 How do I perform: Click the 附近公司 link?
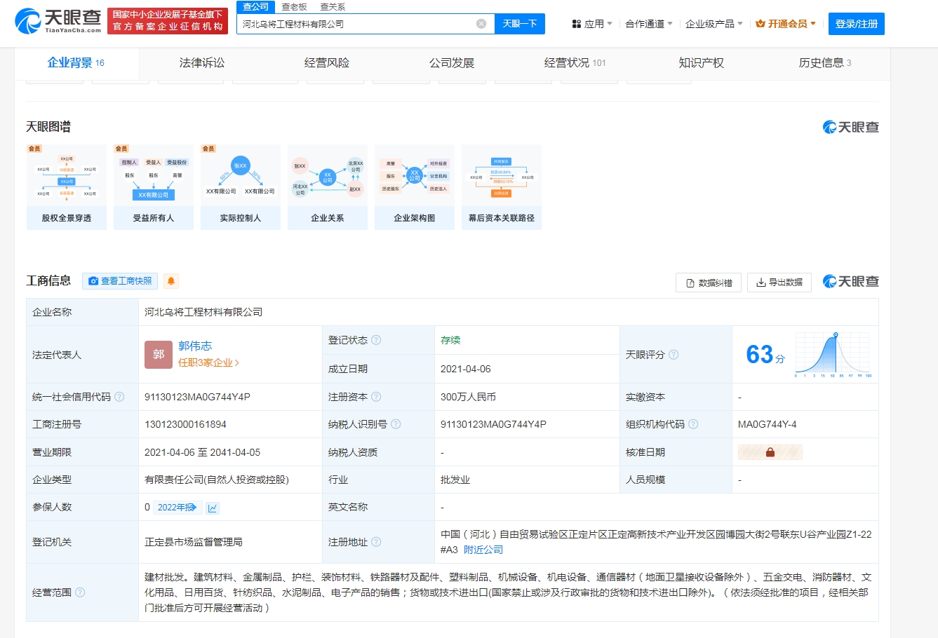click(x=483, y=550)
